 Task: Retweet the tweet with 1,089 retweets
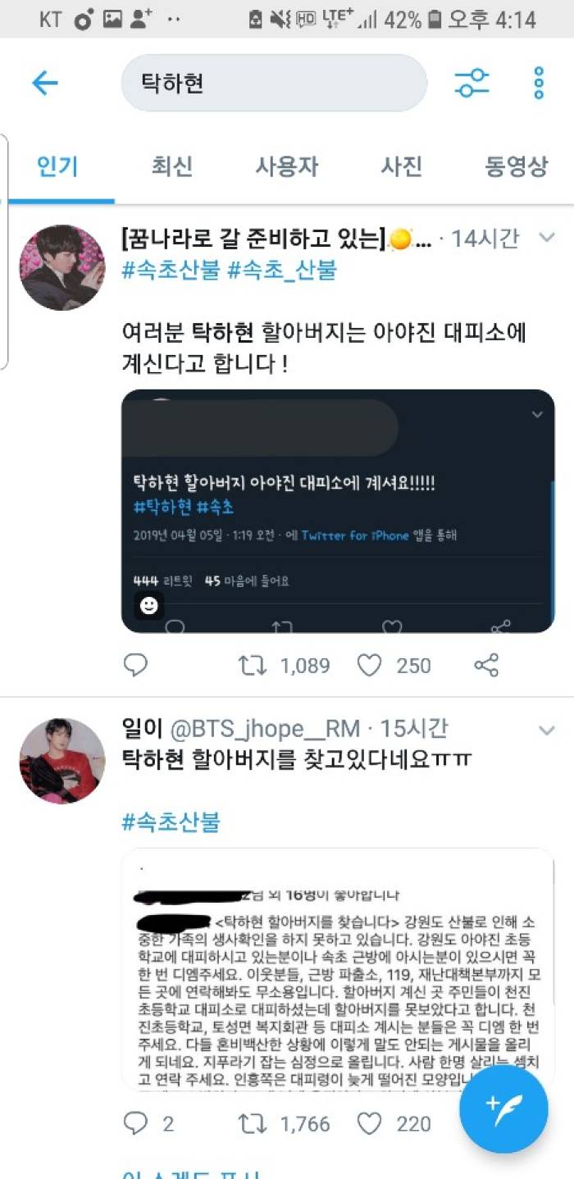coord(253,665)
